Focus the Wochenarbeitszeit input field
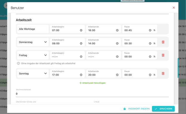 coord(92,94)
